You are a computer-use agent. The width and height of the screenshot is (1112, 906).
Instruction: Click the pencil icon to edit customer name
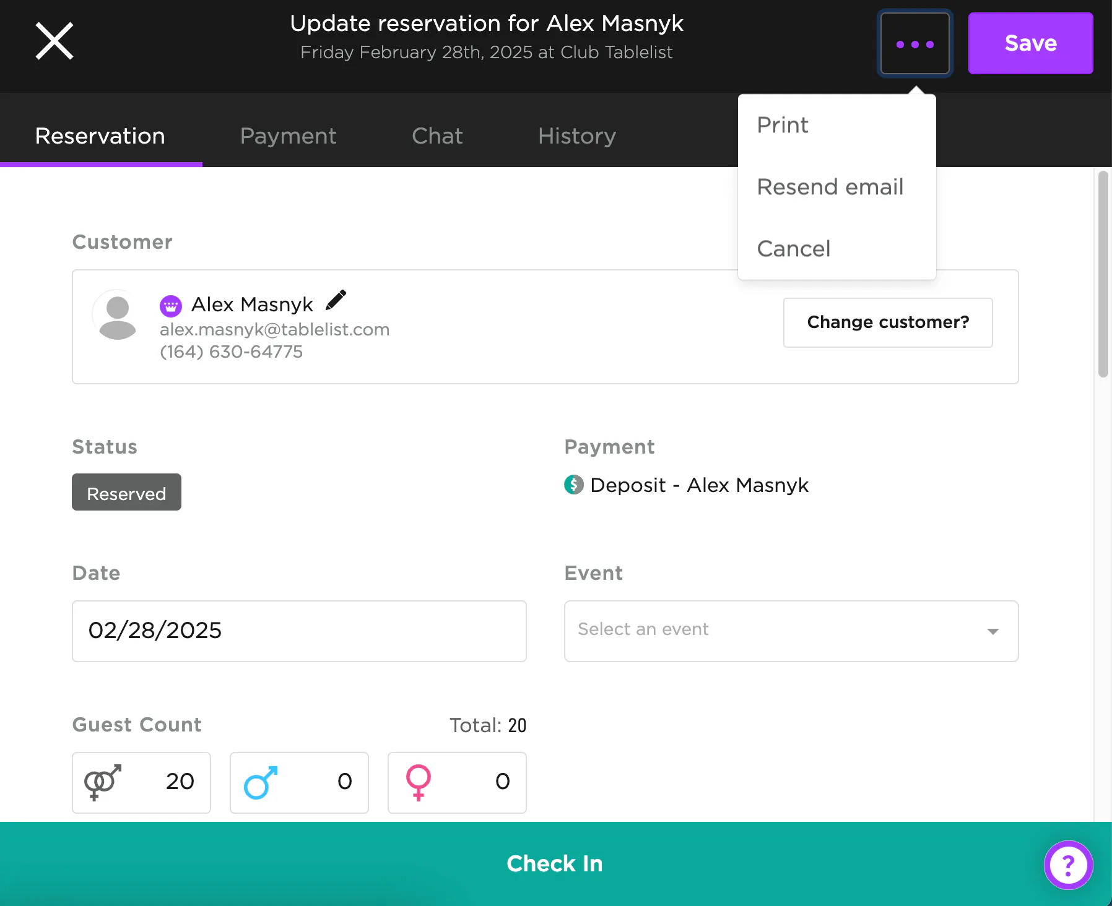(x=336, y=301)
